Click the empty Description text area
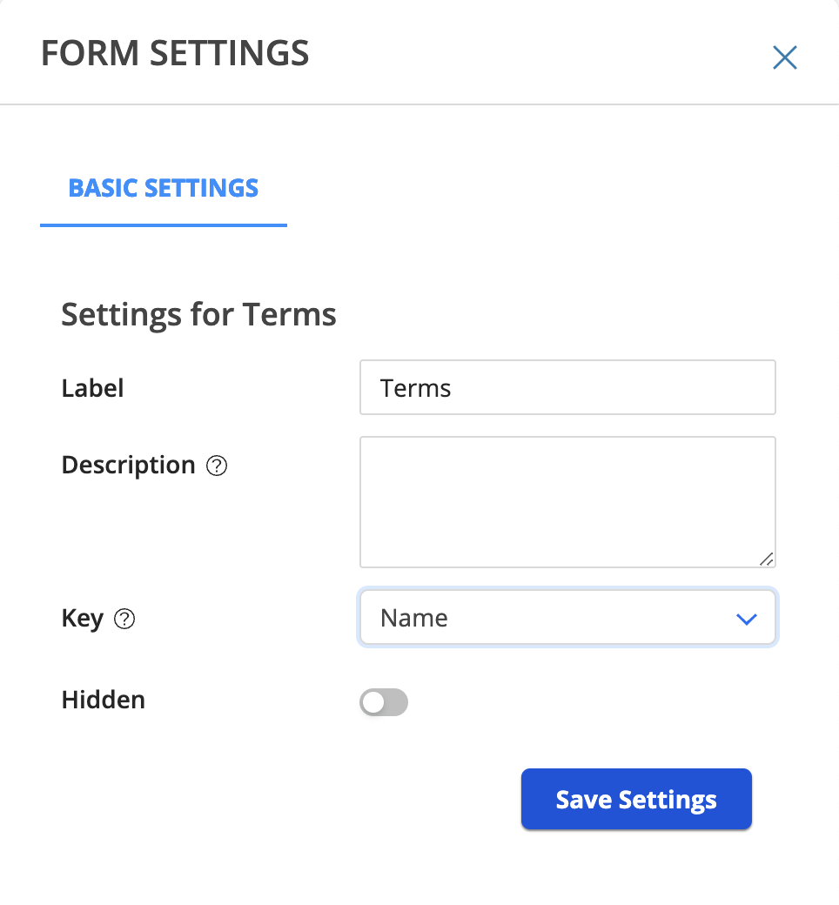 pyautogui.click(x=567, y=502)
